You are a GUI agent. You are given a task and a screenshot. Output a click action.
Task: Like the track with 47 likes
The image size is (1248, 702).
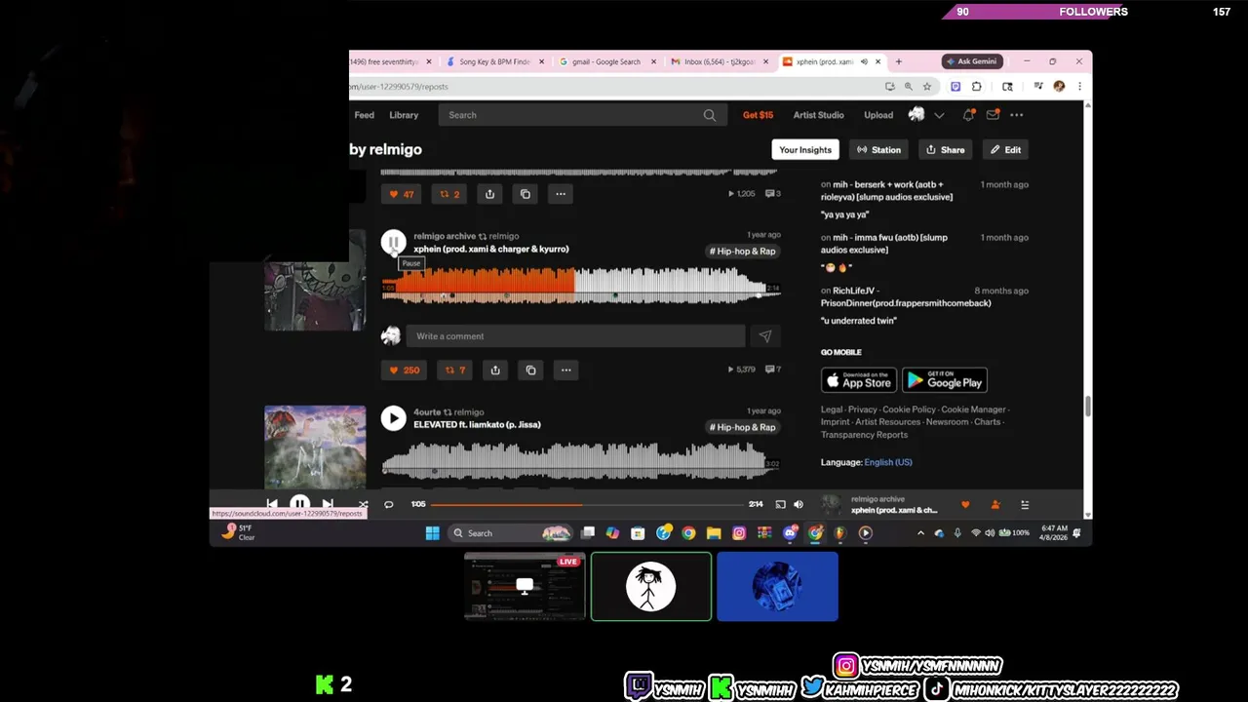402,194
